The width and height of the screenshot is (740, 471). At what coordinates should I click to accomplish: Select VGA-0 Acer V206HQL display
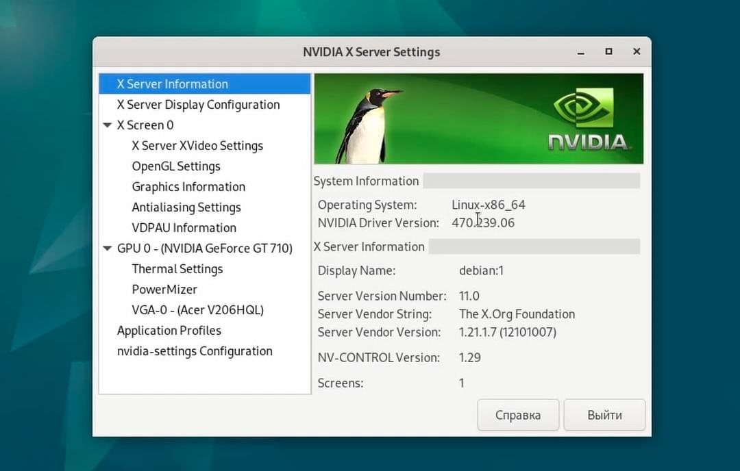tap(198, 310)
